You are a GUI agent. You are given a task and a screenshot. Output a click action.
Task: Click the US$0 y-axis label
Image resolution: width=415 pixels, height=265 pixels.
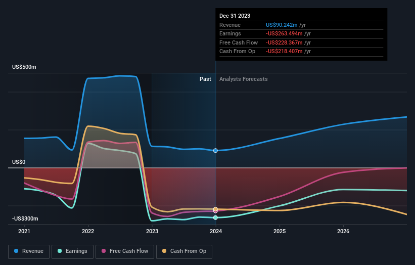tap(19, 162)
